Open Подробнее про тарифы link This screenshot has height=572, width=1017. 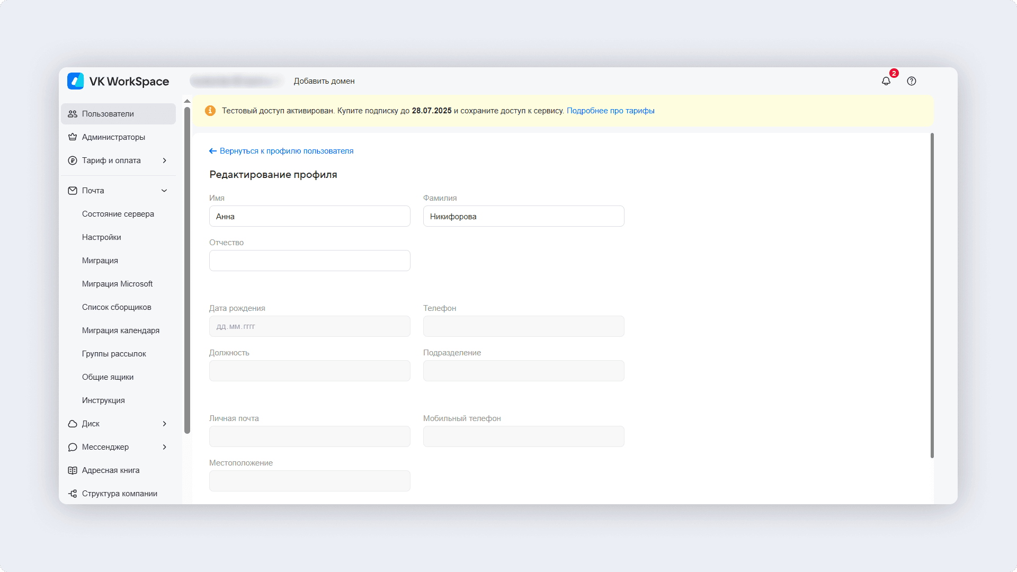click(x=610, y=111)
